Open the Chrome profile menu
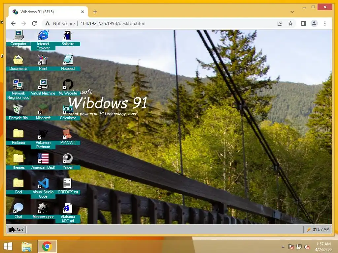 coord(314,23)
